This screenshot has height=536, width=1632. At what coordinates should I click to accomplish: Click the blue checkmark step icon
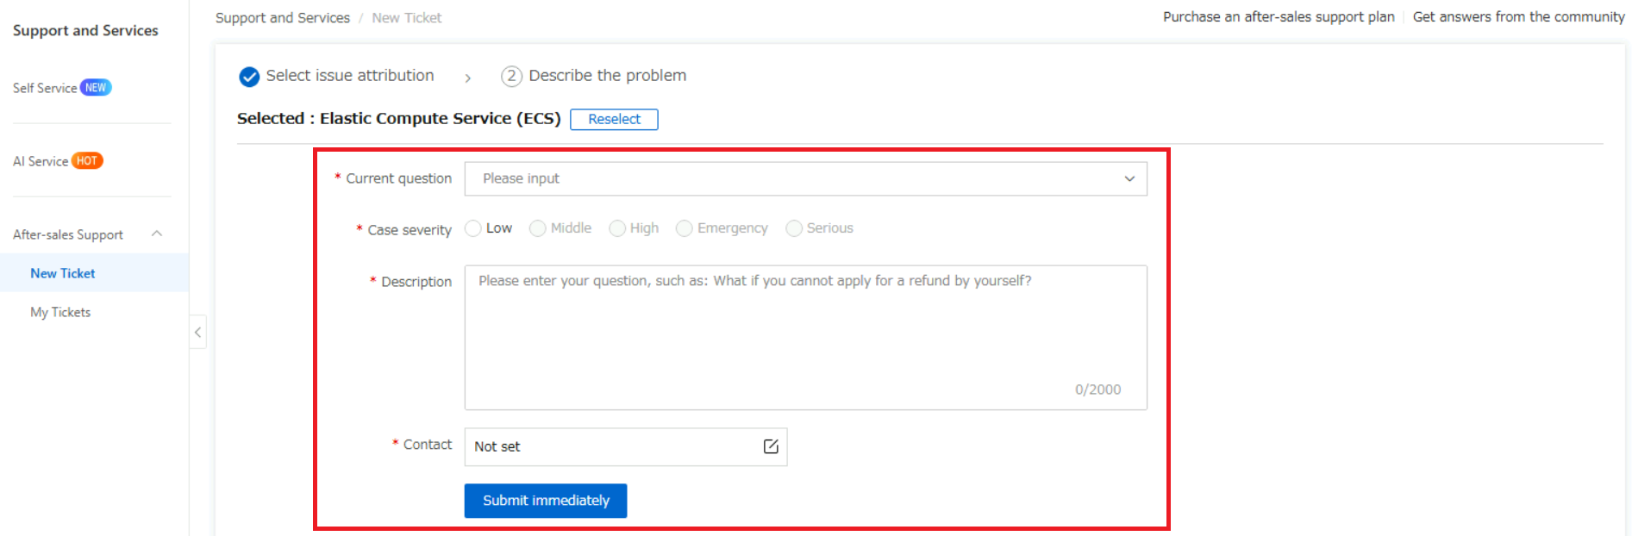(249, 77)
